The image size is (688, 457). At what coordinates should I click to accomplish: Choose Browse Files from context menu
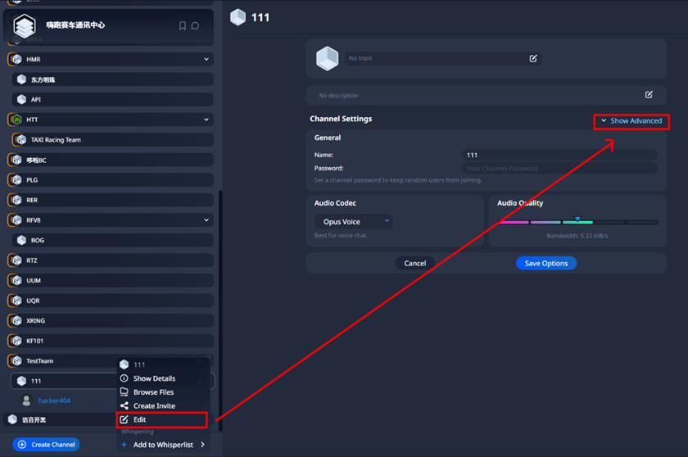click(x=153, y=392)
